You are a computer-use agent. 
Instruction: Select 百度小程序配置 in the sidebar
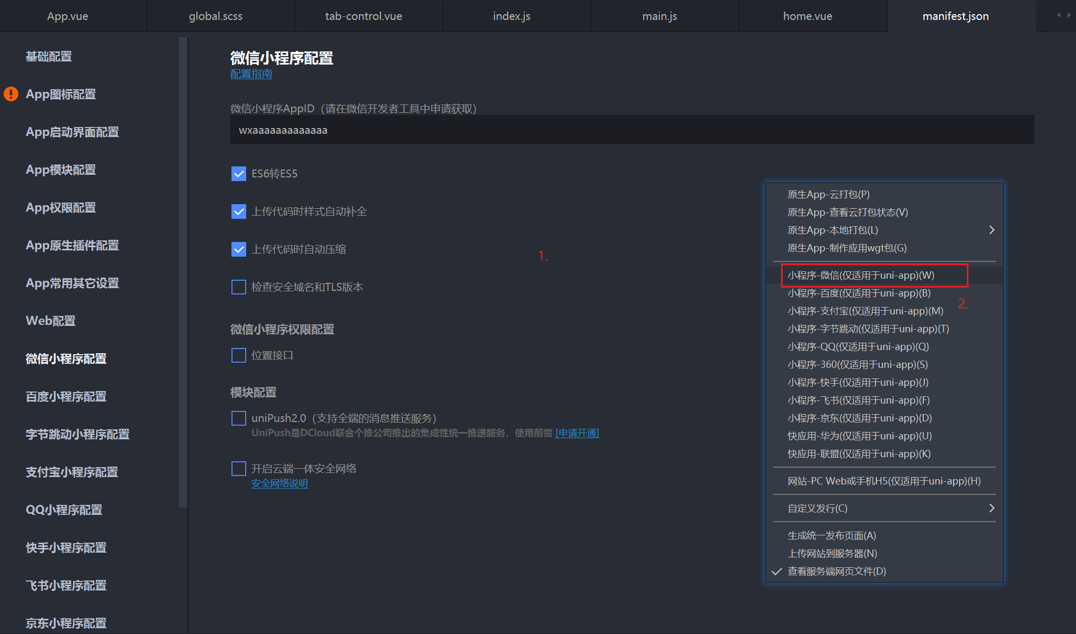coord(66,396)
